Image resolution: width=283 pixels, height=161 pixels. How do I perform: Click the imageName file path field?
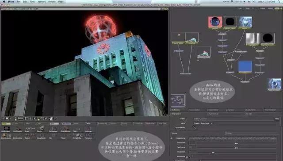pos(233,138)
